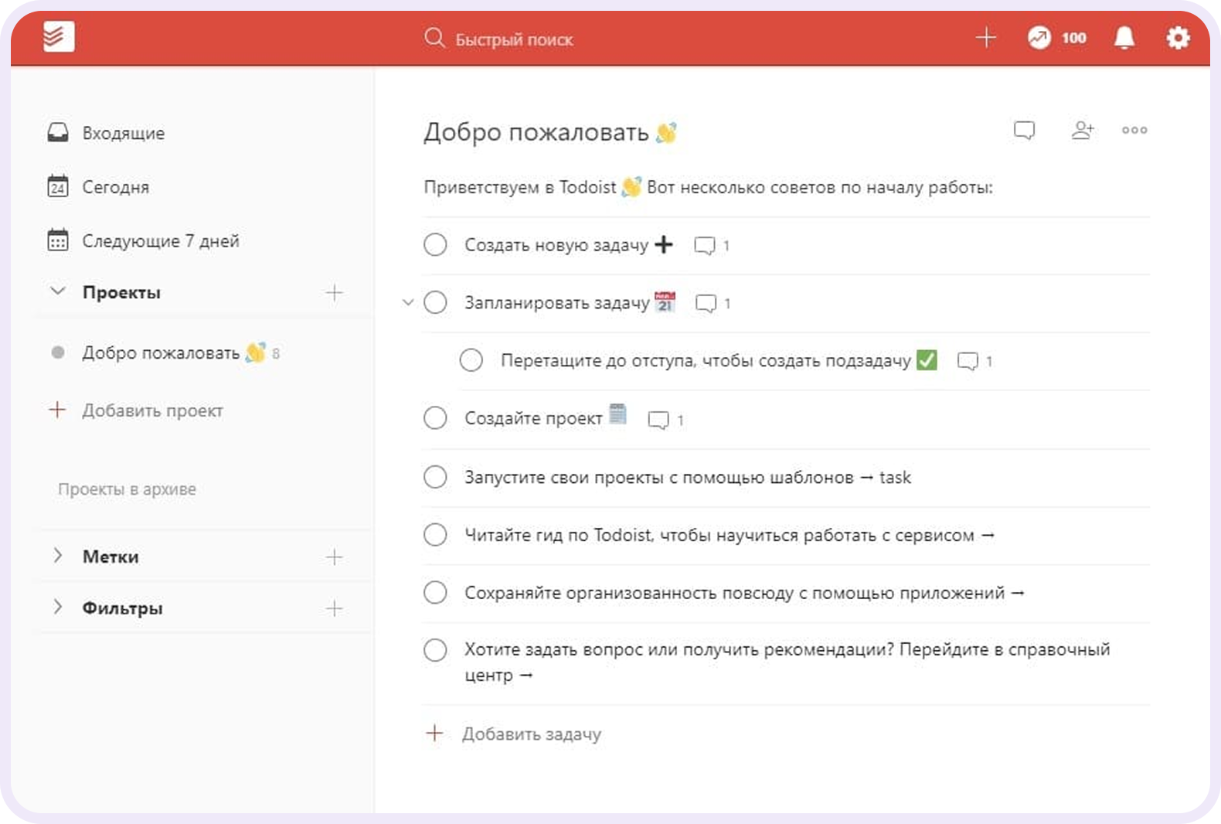
Task: Open task text Запланировать задачу
Action: click(557, 303)
